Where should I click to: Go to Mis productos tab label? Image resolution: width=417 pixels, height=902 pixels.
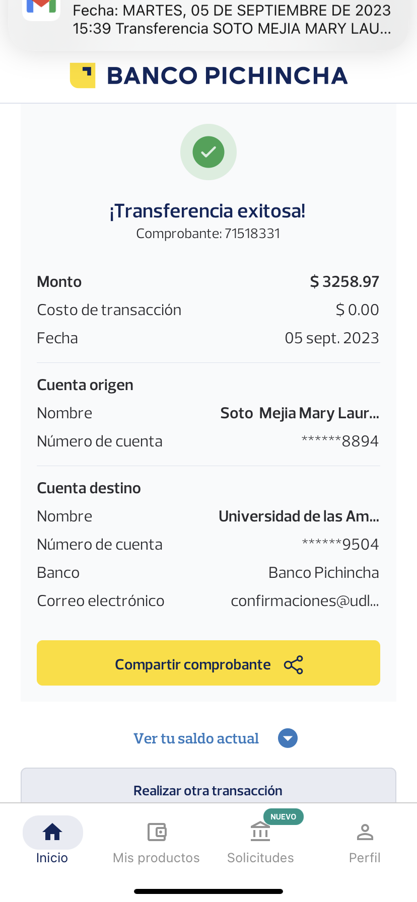tap(156, 858)
